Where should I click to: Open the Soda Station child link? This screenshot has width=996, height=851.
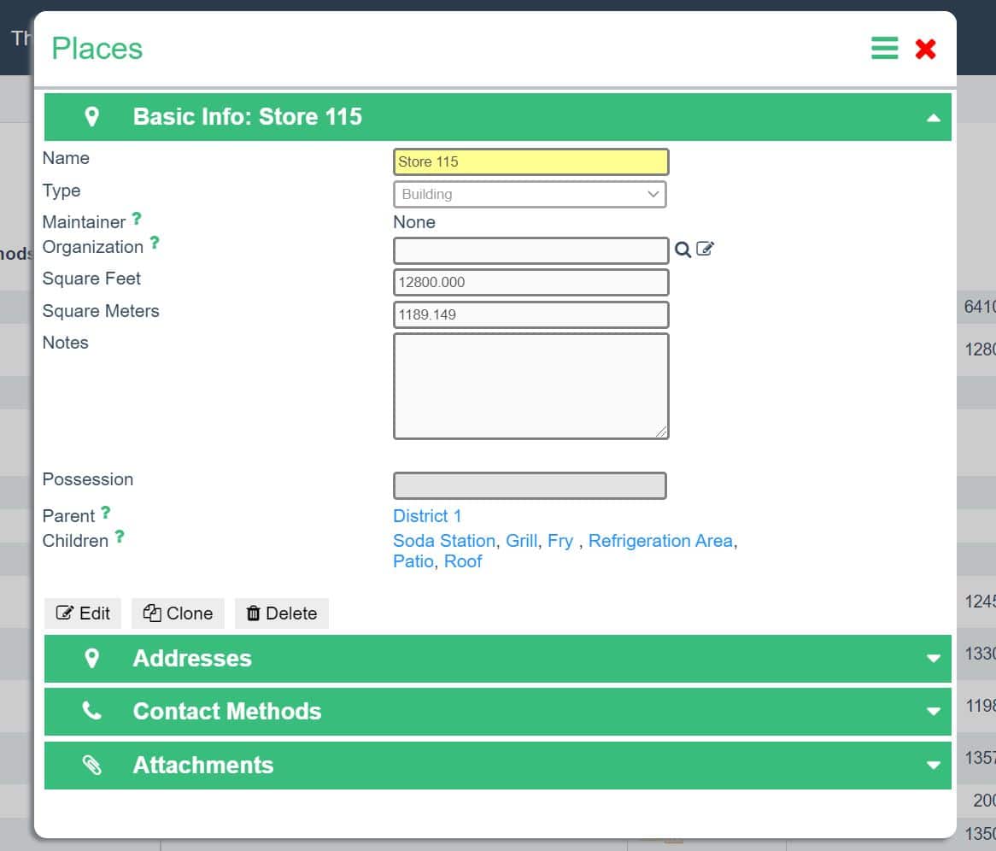(x=444, y=541)
